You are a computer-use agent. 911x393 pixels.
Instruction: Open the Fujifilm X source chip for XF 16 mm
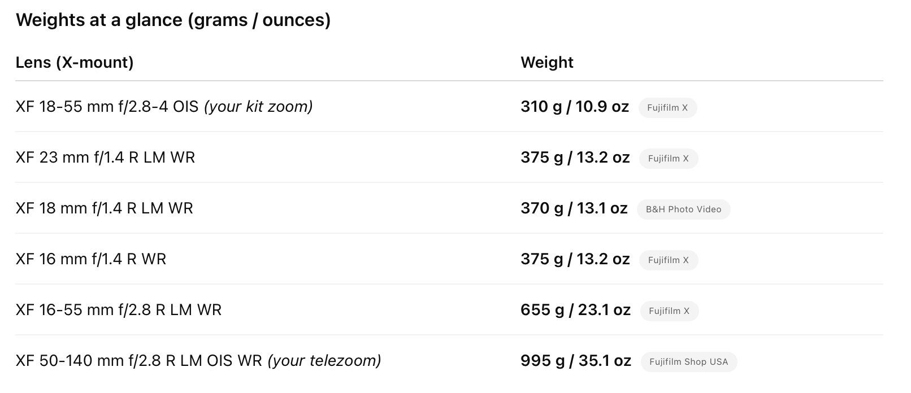point(668,260)
